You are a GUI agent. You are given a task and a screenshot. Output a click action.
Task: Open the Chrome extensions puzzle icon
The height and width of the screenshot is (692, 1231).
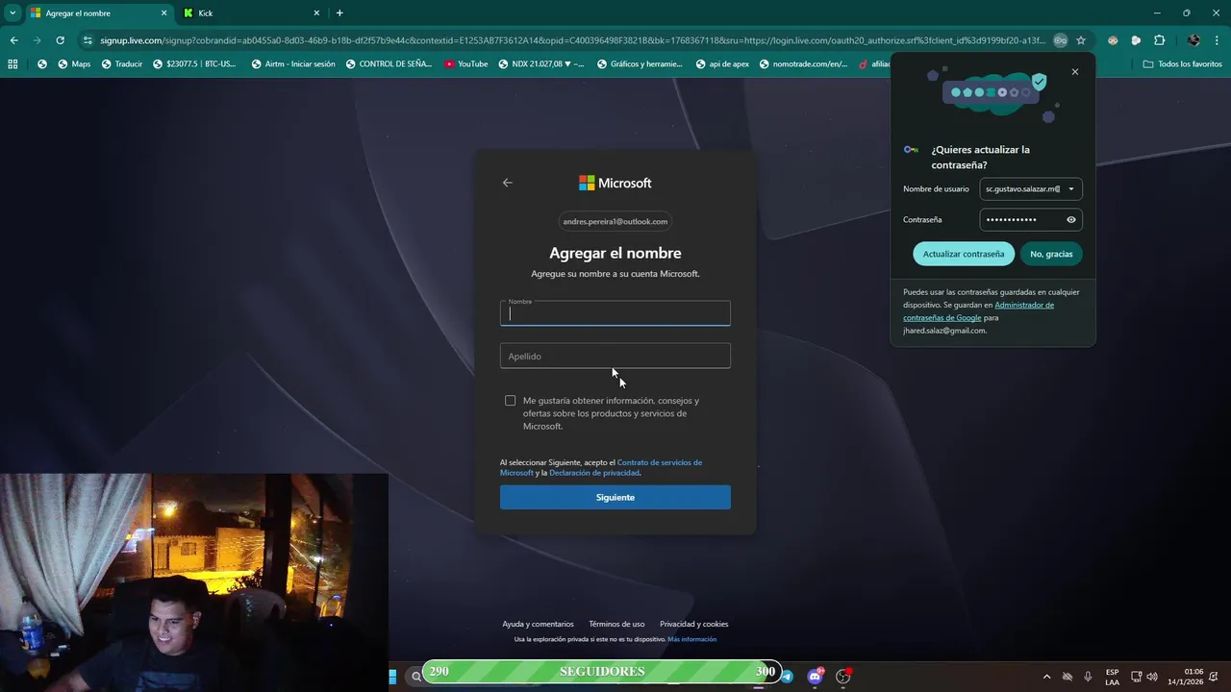point(1159,40)
